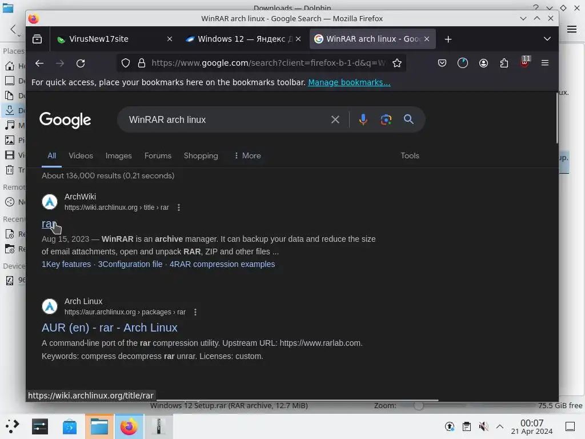Viewport: 585px width, 439px height.
Task: Open the archive manager taskbar icon
Action: 159,426
